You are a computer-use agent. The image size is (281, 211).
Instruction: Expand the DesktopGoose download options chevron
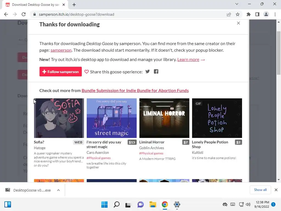(58, 190)
